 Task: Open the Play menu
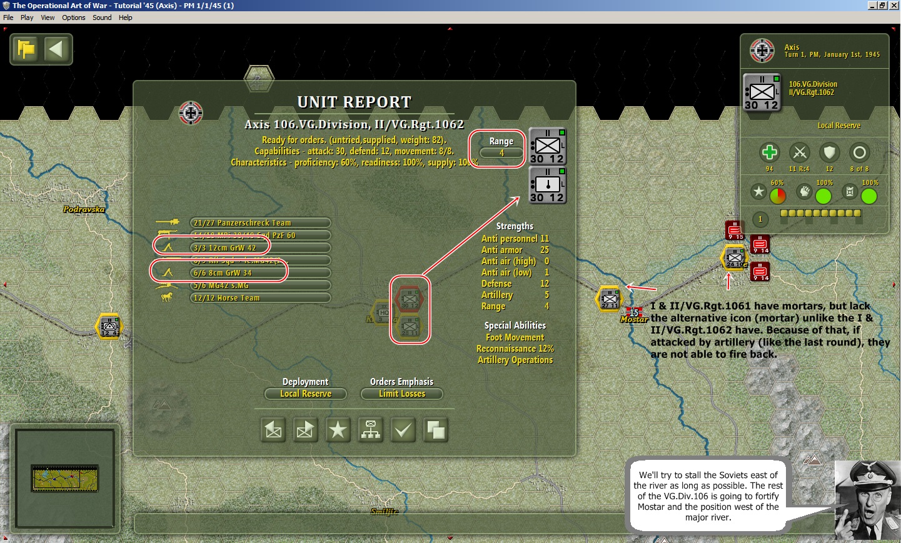tap(27, 17)
